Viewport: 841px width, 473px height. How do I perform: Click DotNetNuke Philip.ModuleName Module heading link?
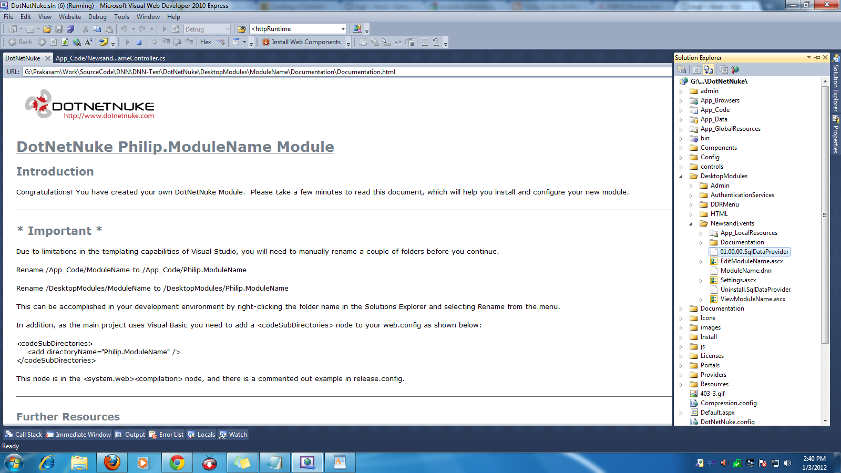click(x=175, y=147)
